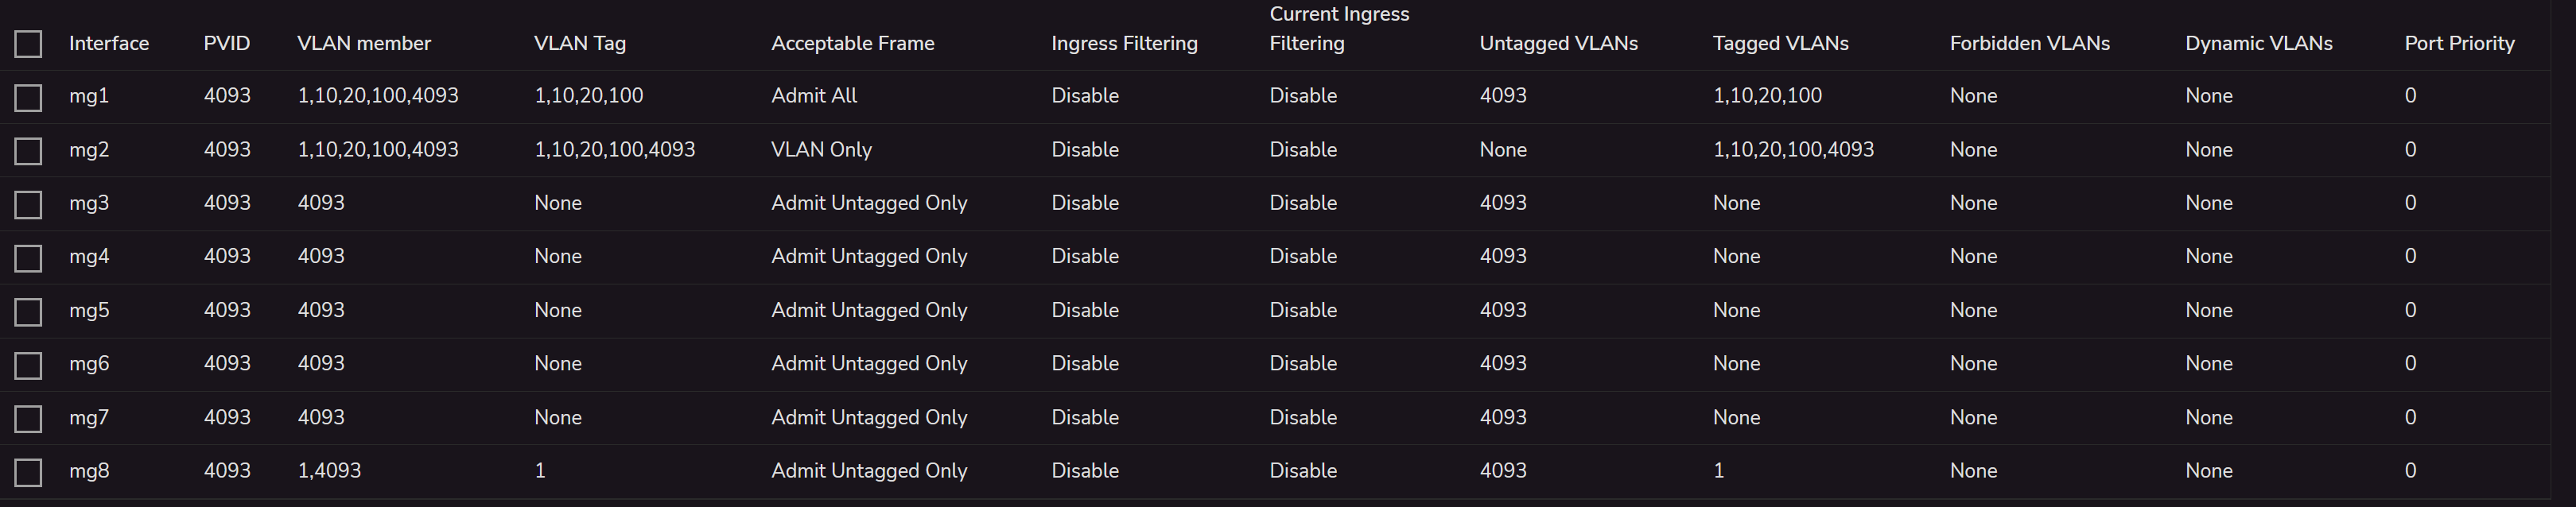Click the PVID column header

point(227,43)
